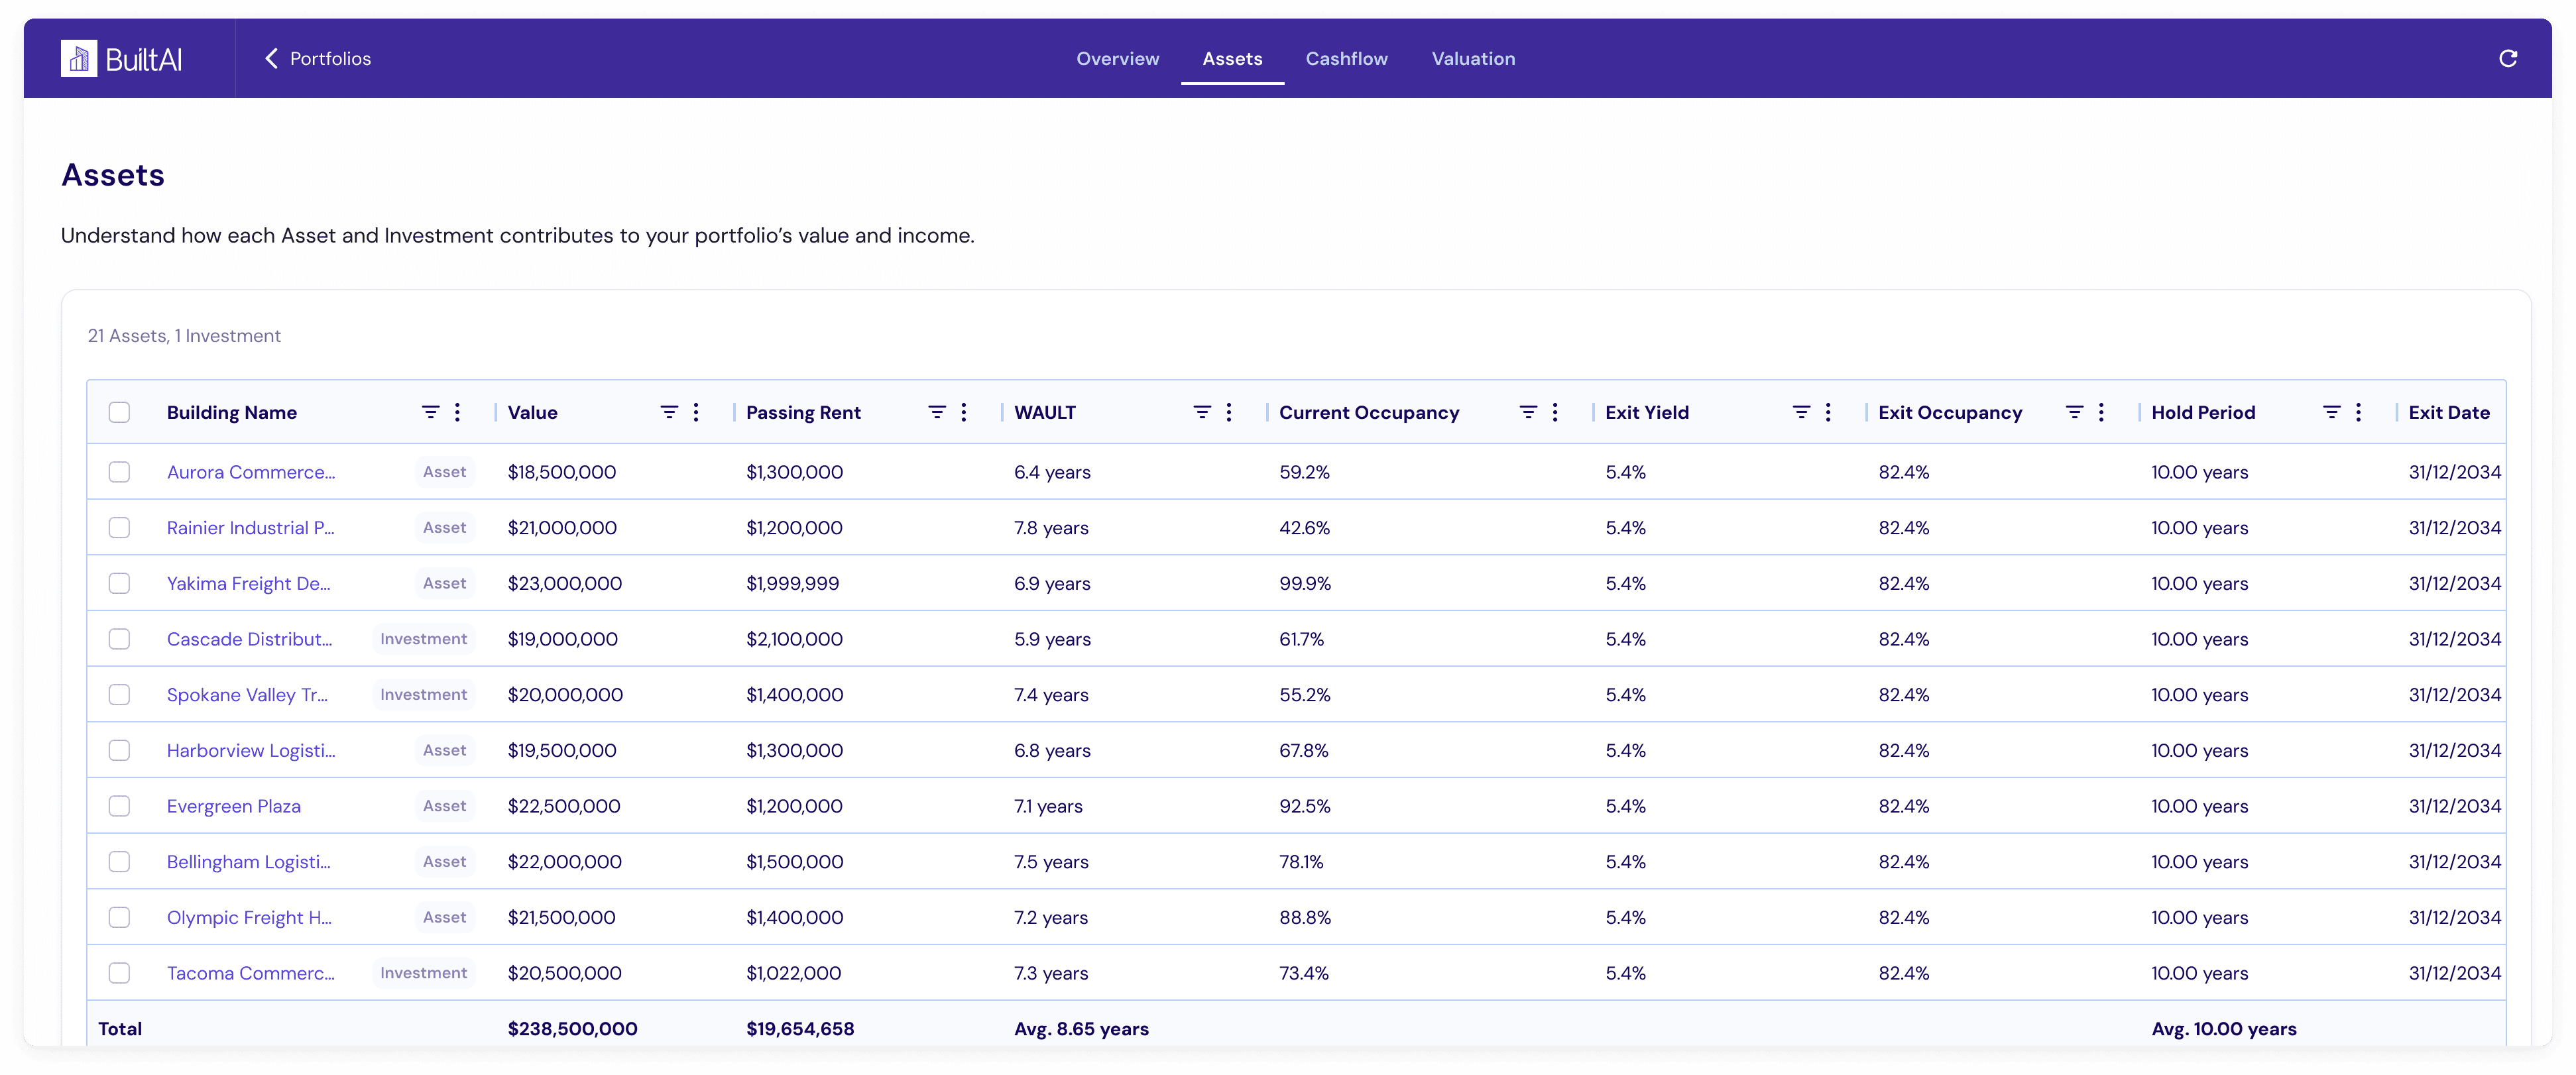Screen dimensions: 2576x1075
Task: Open the Yakima Freight building link
Action: pyautogui.click(x=248, y=584)
